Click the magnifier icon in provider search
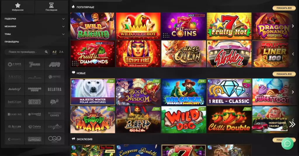This screenshot has width=299, height=156. click(x=46, y=52)
